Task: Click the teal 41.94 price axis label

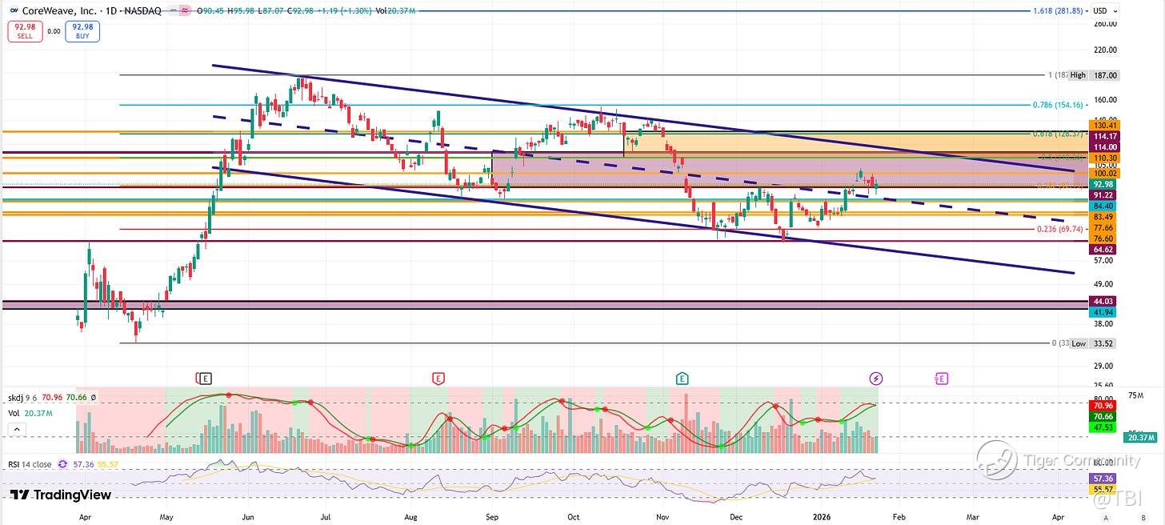Action: (x=1104, y=312)
